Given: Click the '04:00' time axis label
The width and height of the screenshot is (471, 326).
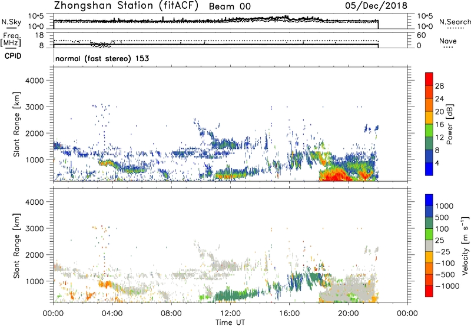Looking at the screenshot, I should 112,314.
